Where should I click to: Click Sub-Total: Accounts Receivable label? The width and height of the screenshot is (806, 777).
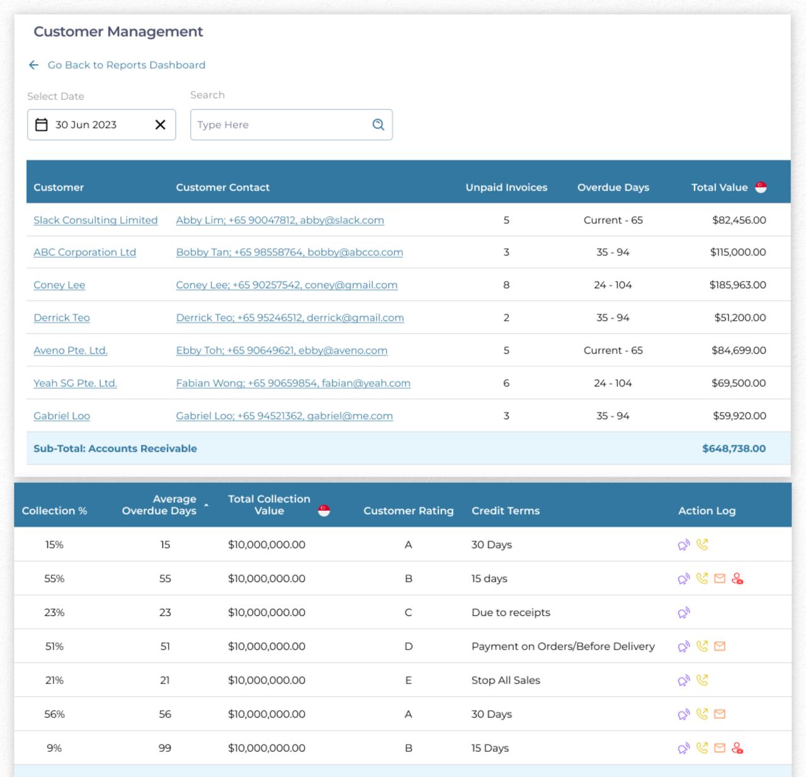115,449
